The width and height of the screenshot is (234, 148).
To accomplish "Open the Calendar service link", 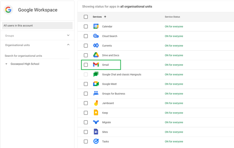I will tap(107, 27).
